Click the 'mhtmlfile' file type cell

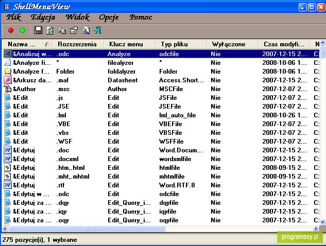pyautogui.click(x=172, y=176)
